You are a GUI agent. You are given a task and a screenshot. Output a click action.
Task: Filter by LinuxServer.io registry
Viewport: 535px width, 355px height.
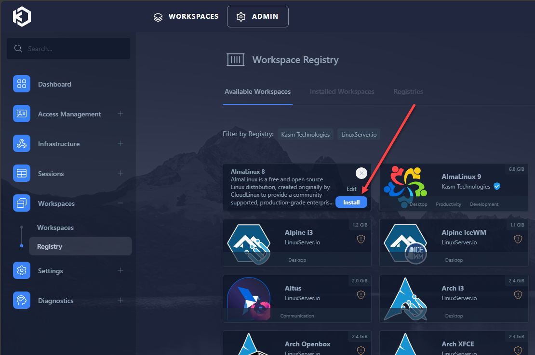click(359, 134)
